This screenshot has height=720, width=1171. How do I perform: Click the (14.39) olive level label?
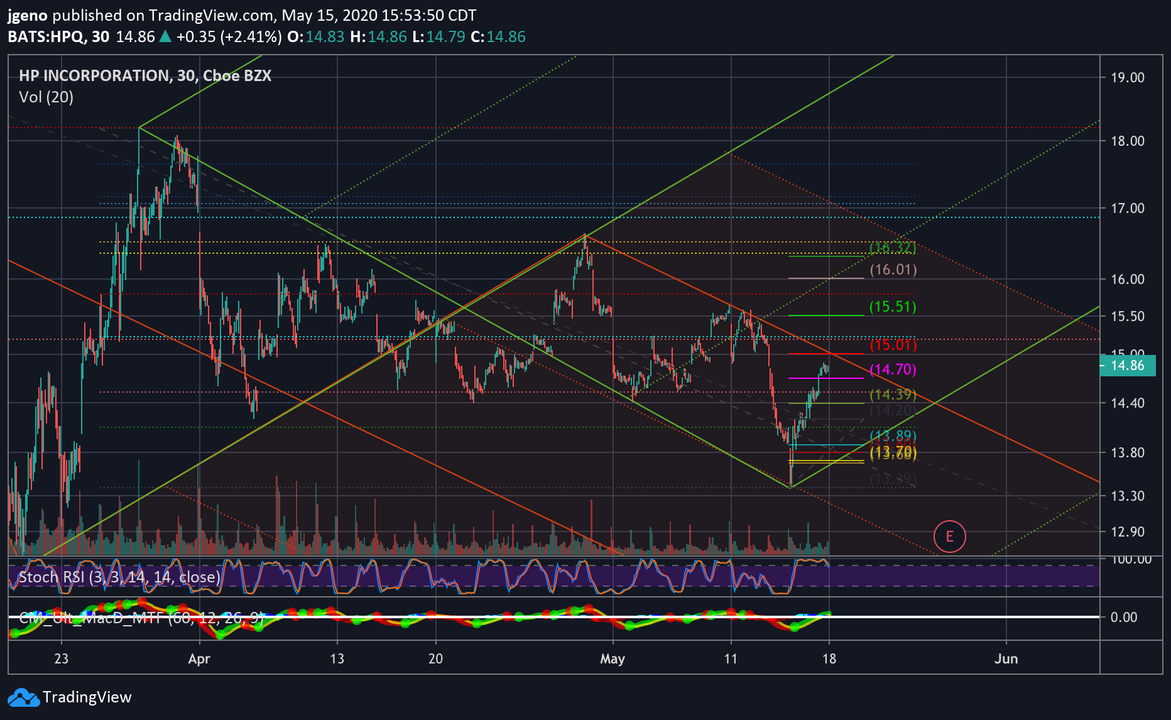pos(893,395)
